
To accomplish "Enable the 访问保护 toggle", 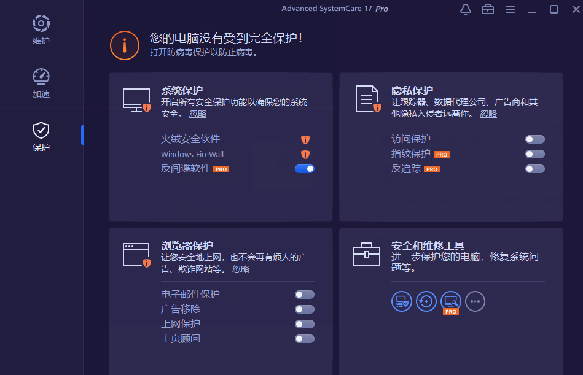I will pos(534,139).
